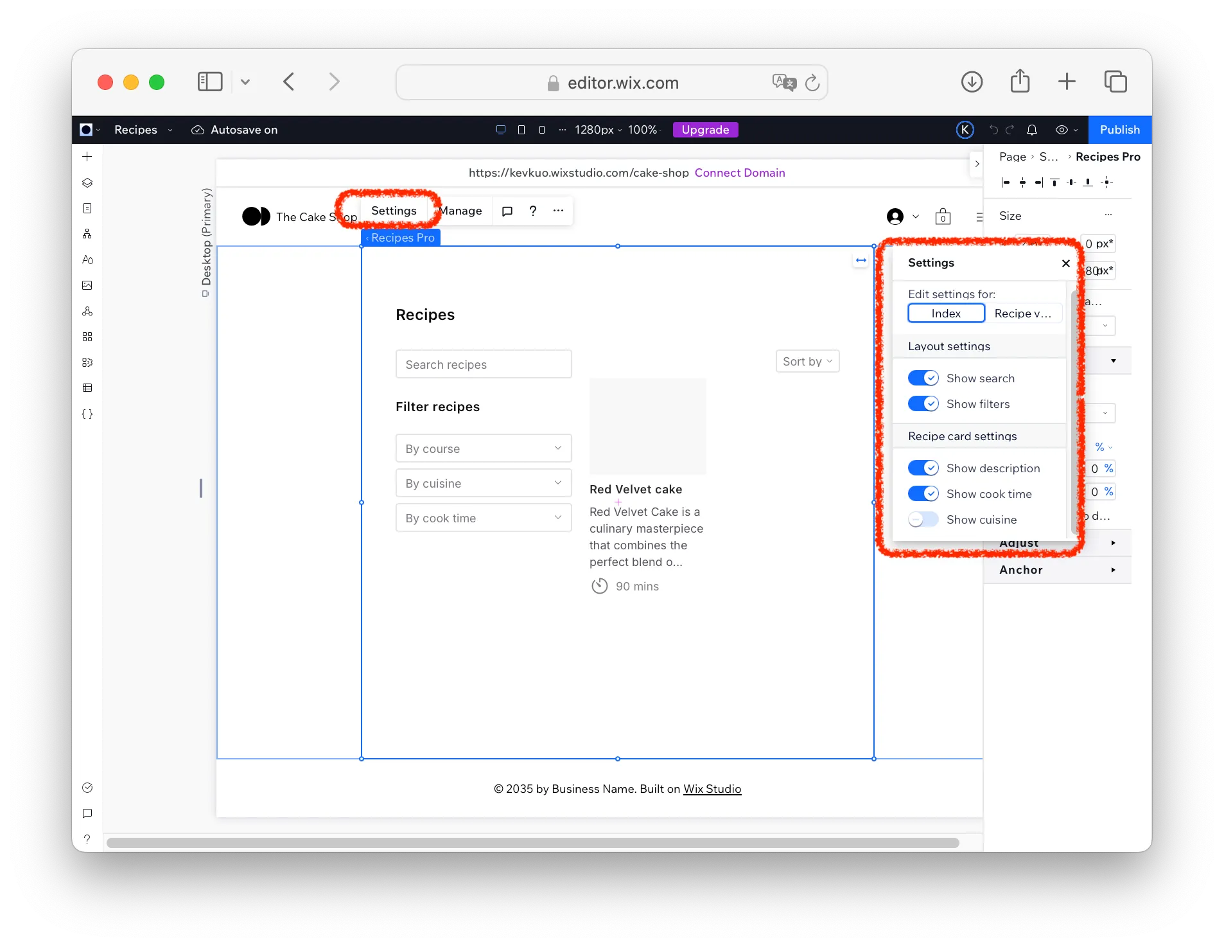Switch to the mobile breakpoint icon

click(x=542, y=130)
